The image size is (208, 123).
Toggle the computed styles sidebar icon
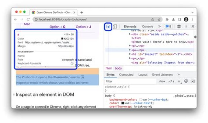click(193, 81)
